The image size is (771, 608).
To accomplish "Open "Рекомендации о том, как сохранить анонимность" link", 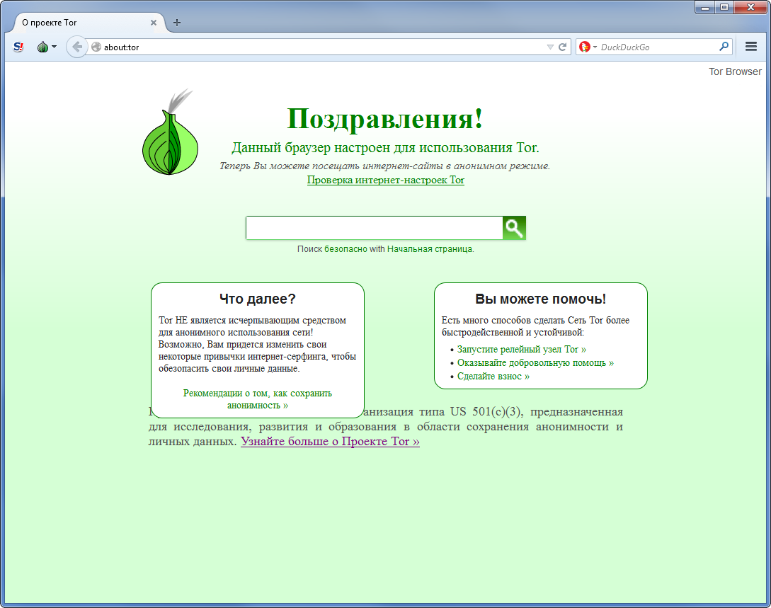I will 258,399.
